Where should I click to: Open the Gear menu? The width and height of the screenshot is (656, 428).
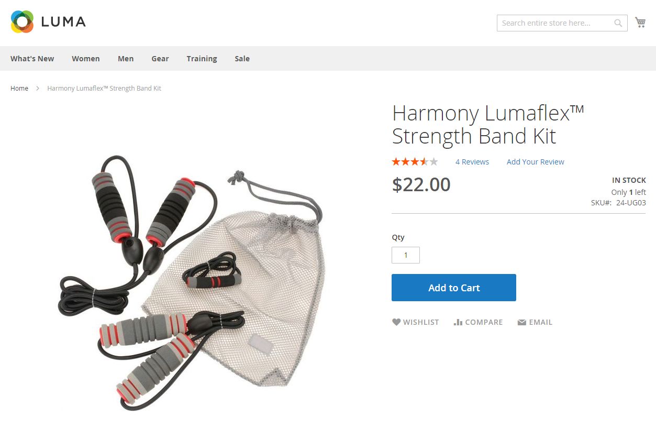160,59
